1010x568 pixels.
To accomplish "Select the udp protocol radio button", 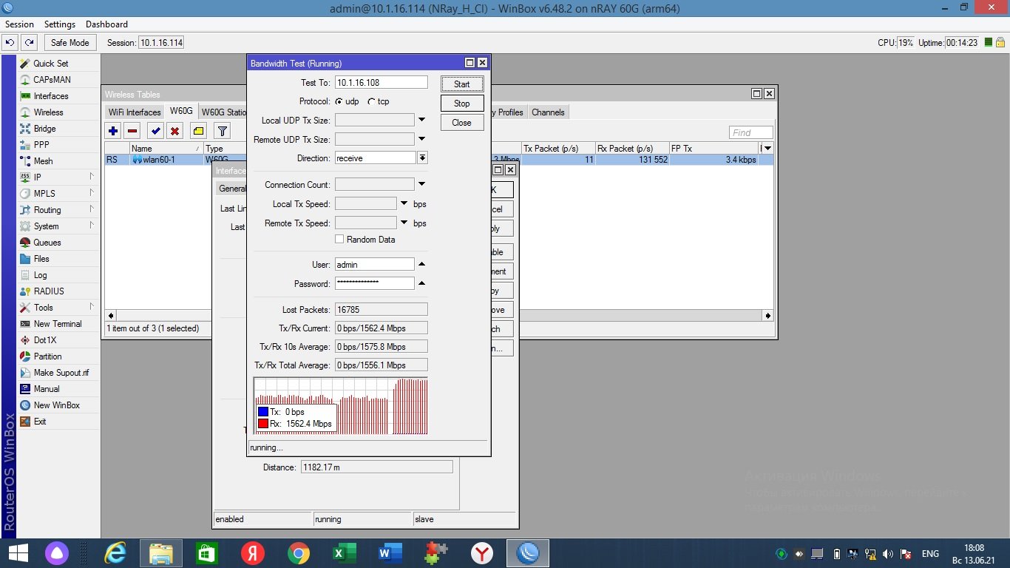I will [339, 101].
